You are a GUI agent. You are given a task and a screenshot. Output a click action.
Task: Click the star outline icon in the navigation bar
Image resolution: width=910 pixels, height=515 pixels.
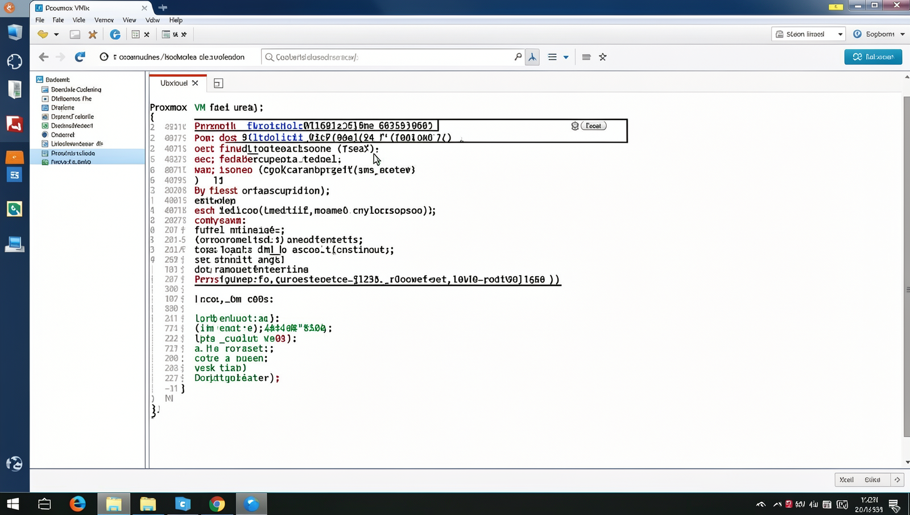[x=603, y=57]
